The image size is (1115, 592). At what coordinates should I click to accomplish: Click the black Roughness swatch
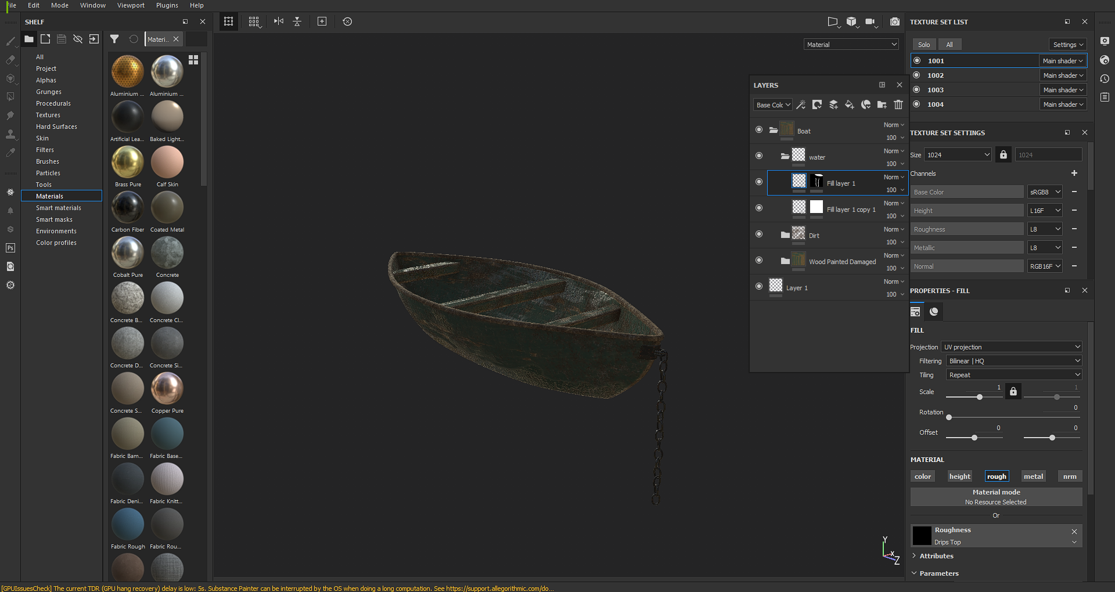[922, 536]
